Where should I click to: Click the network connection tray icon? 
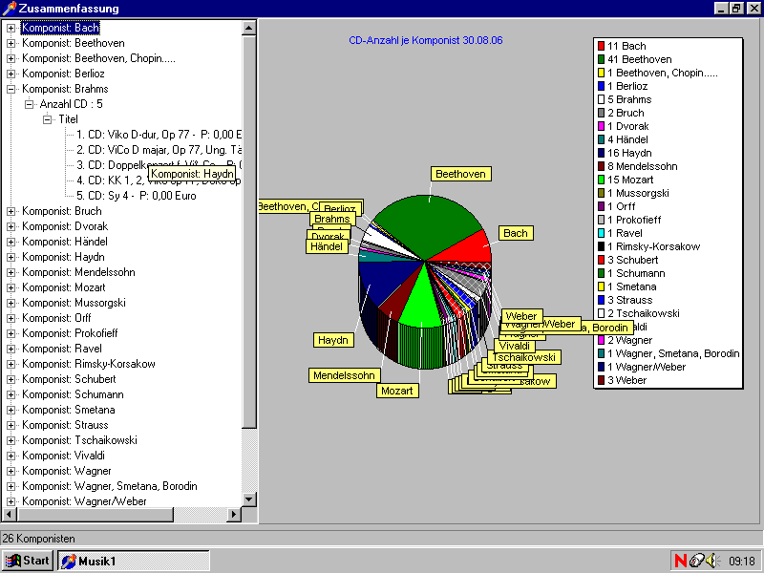click(696, 561)
